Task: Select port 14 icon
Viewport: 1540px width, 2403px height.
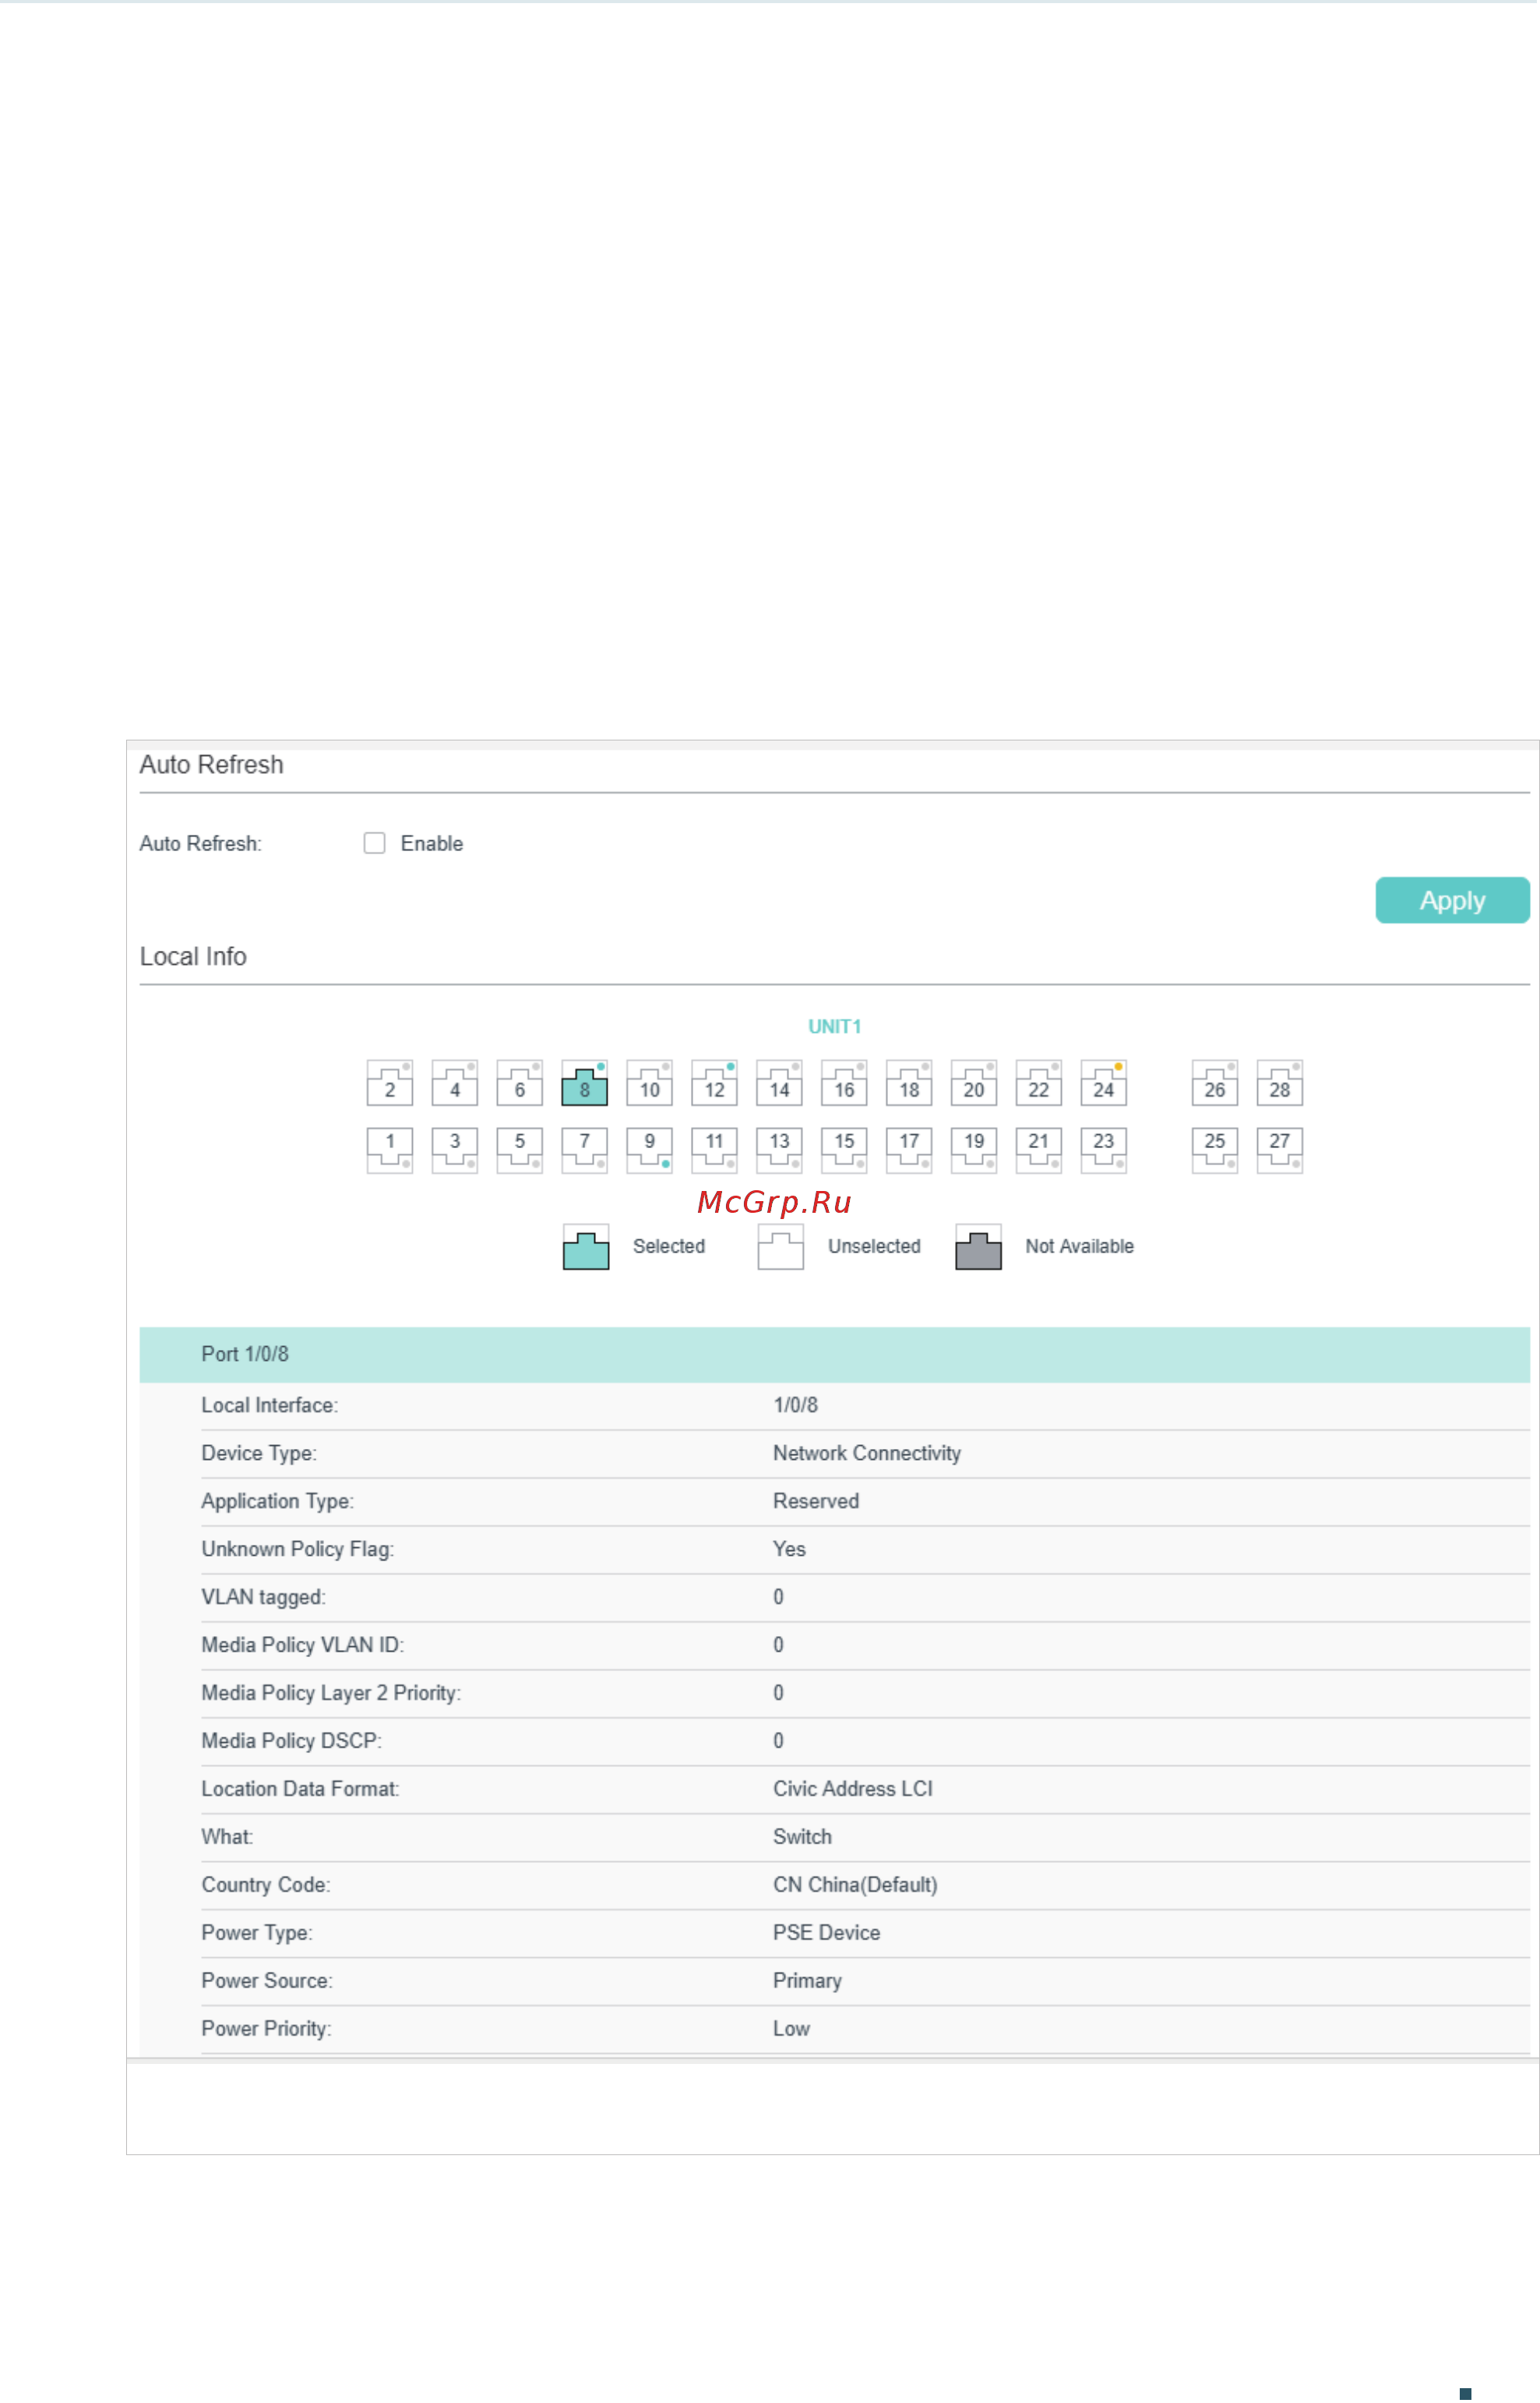Action: click(780, 1083)
